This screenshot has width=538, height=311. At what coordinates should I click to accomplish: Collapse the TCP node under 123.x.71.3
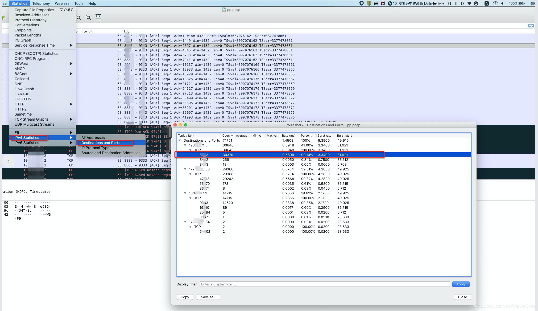point(191,150)
